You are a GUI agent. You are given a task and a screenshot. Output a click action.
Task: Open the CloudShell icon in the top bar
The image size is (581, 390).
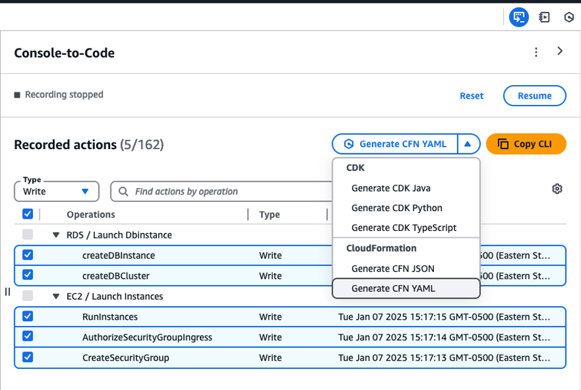coord(569,17)
